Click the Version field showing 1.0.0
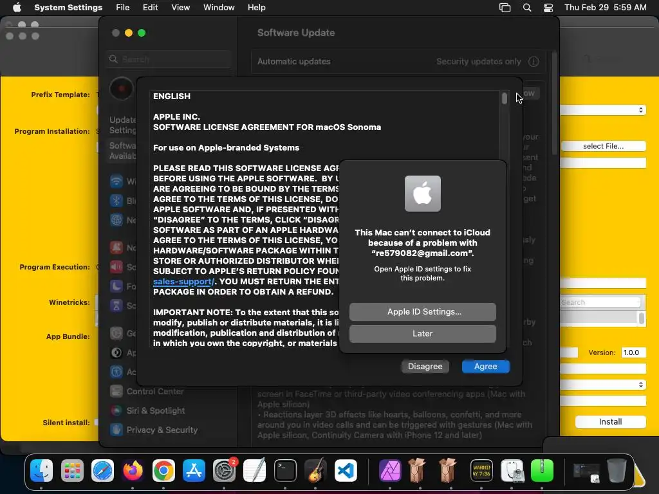Screen dimensions: 659x494 633,352
